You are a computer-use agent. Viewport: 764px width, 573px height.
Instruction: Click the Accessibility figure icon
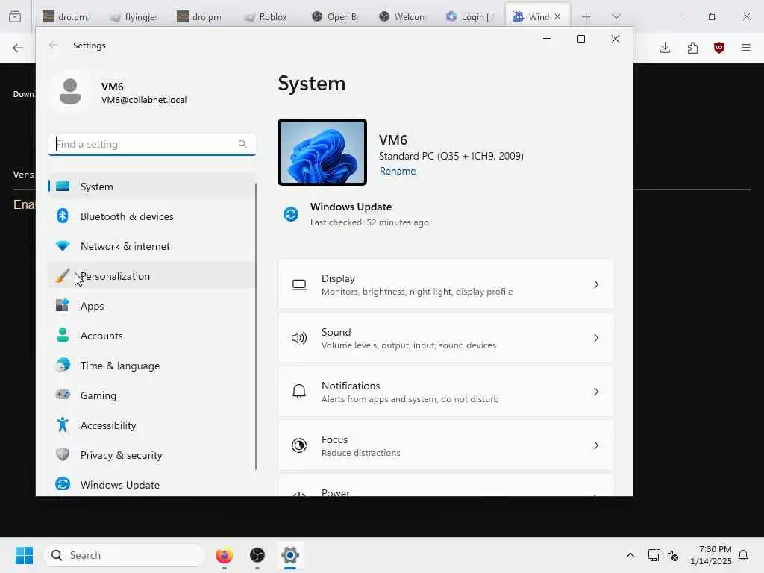(x=63, y=425)
